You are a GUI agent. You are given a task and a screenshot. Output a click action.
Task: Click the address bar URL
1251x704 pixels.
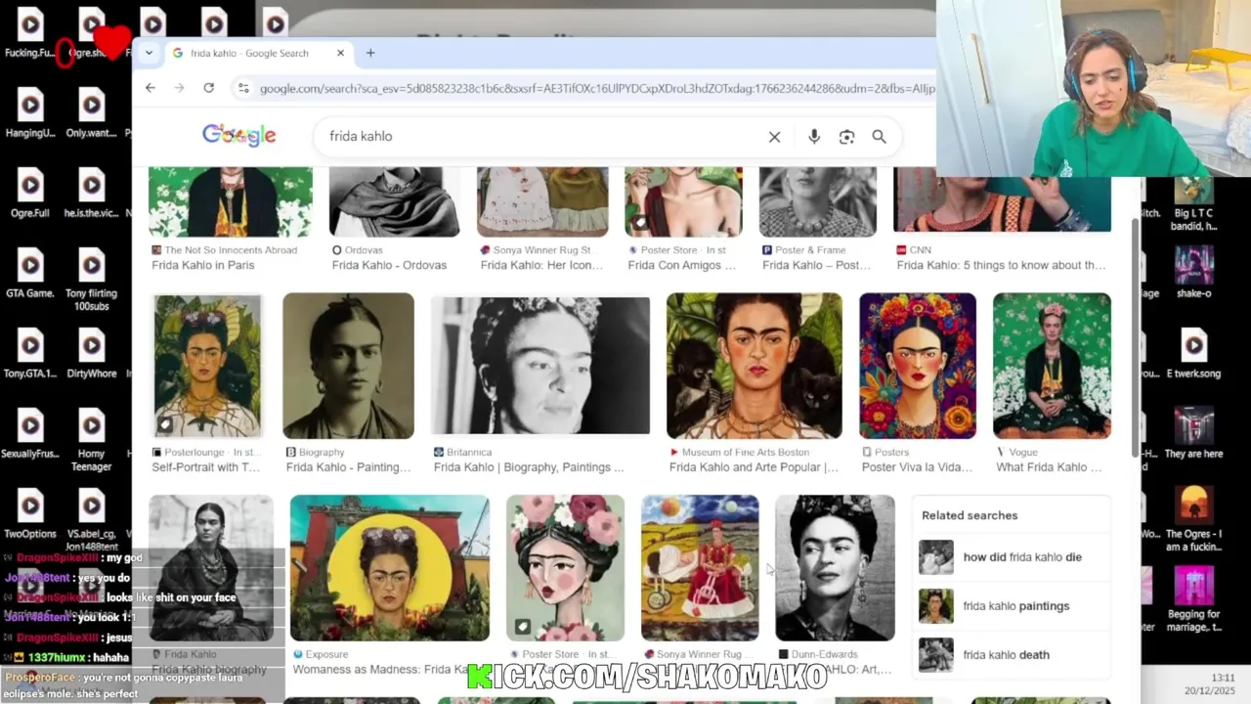[x=596, y=88]
